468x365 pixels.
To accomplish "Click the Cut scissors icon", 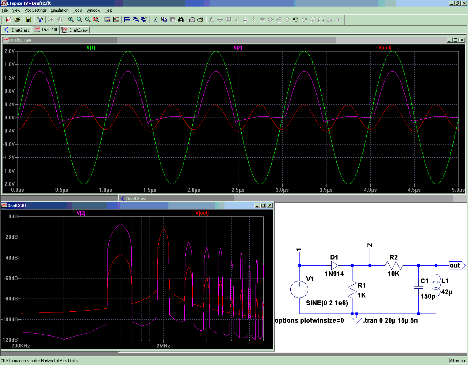I will click(155, 20).
